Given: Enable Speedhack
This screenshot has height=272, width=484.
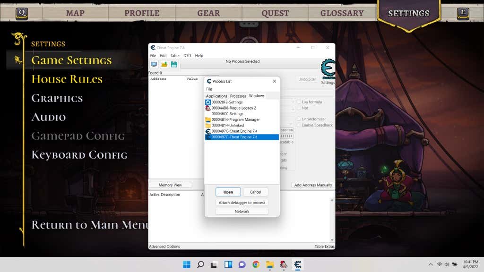Looking at the screenshot, I should click(x=298, y=125).
